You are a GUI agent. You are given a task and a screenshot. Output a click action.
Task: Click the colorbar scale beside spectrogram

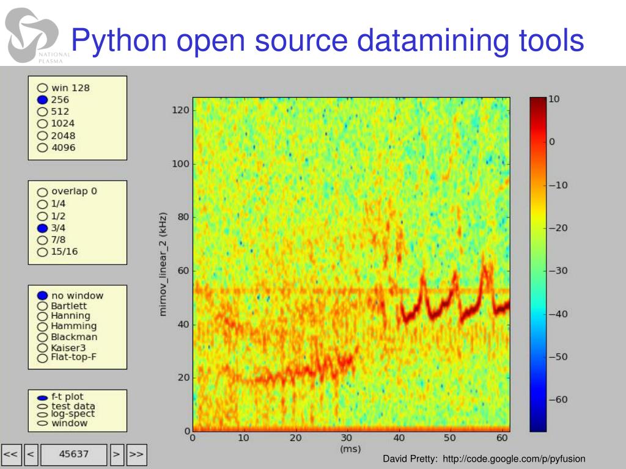pyautogui.click(x=537, y=264)
